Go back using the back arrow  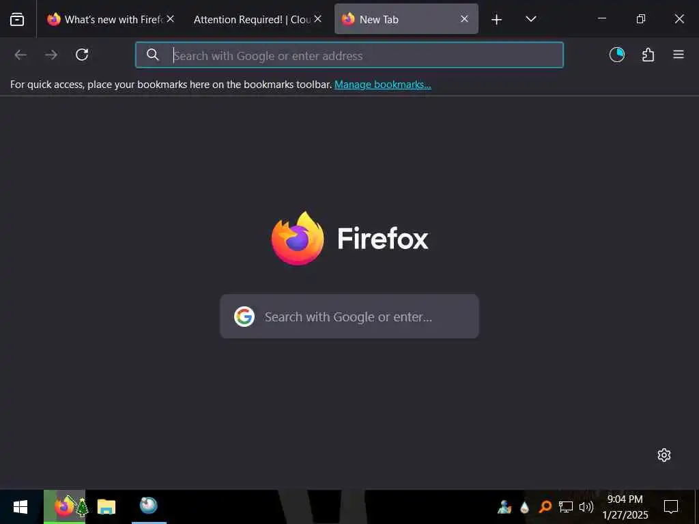pos(20,55)
